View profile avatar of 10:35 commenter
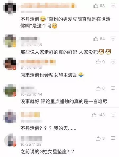The width and height of the screenshot is (119, 157). pyautogui.click(x=10, y=41)
